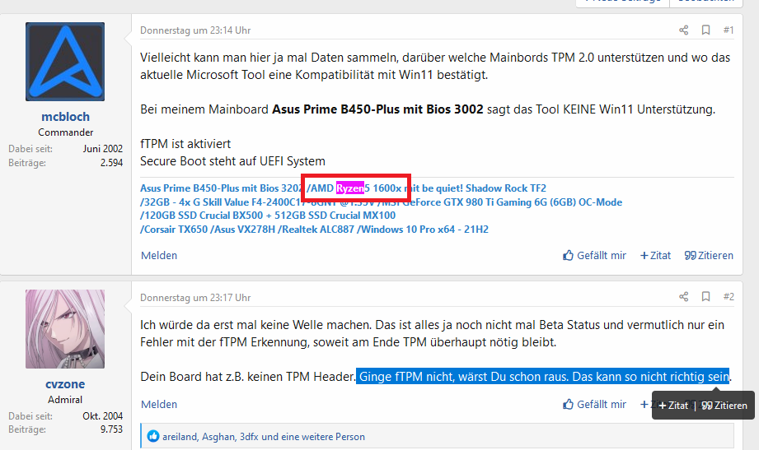Viewport: 759px width, 450px height.
Task: Open cvzone user profile link
Action: click(65, 384)
